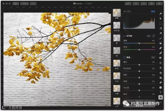Select the Eraser tool icon
Viewport: 165px width, 111px height.
[x=160, y=48]
